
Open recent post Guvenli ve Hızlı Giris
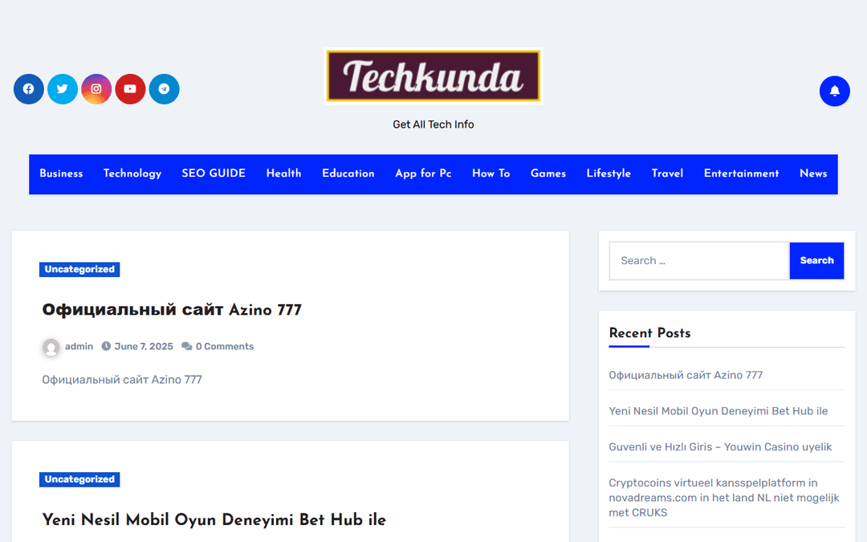tap(720, 447)
